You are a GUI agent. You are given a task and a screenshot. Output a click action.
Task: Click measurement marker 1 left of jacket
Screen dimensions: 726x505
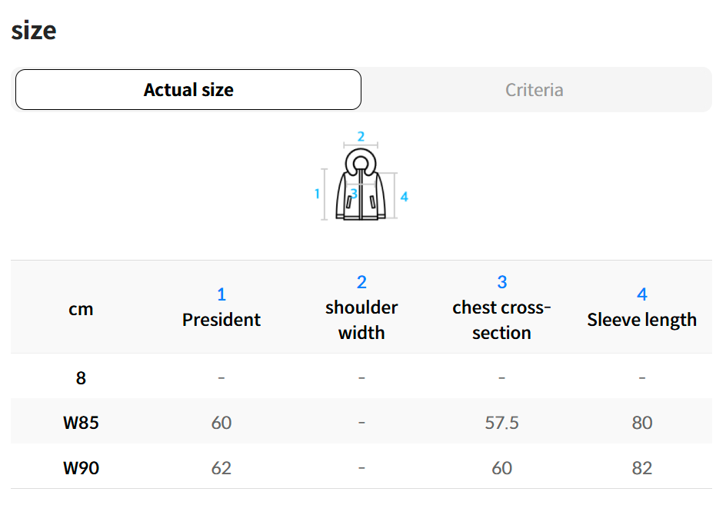pyautogui.click(x=317, y=194)
